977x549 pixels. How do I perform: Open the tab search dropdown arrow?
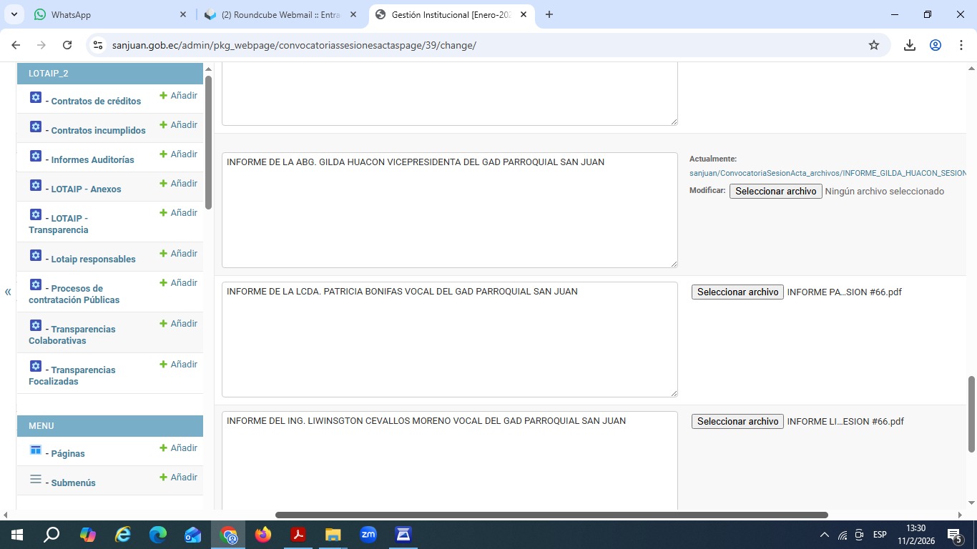14,14
